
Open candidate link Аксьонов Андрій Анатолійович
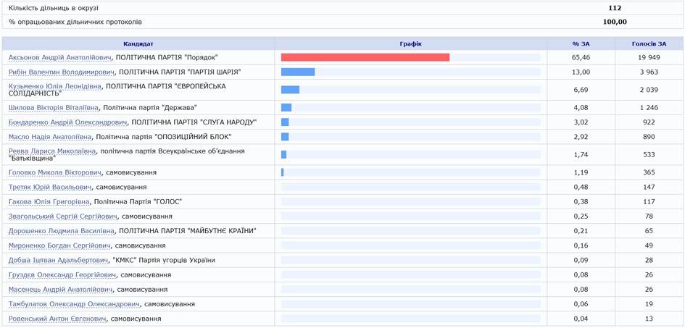[60, 58]
